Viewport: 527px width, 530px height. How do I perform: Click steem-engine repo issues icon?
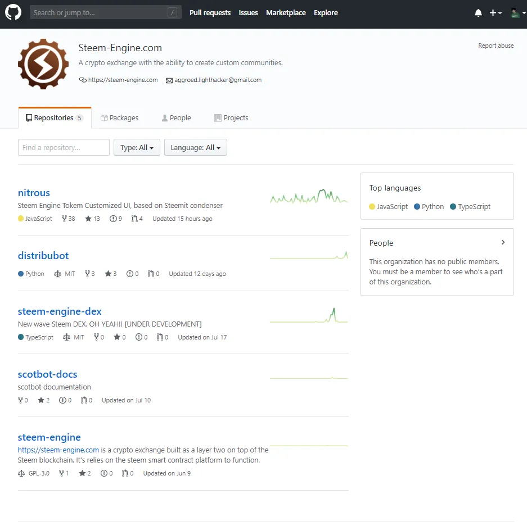(x=104, y=473)
